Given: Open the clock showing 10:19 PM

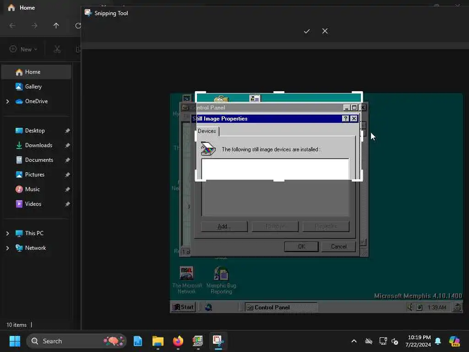Looking at the screenshot, I should (x=419, y=341).
